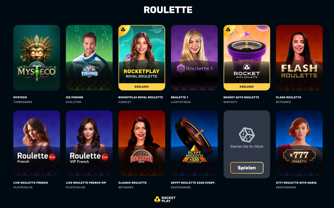Image resolution: width=334 pixels, height=208 pixels.
Task: Open the Mysteco game thumbnail
Action: (36, 58)
